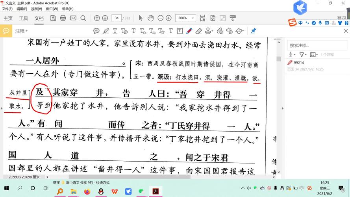350x197 pixels.
Task: Go to the previous page with the up arrow
Action: pyautogui.click(x=97, y=18)
